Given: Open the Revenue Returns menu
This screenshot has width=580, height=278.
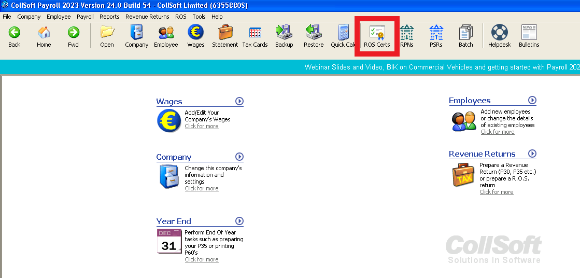Looking at the screenshot, I should [x=147, y=17].
